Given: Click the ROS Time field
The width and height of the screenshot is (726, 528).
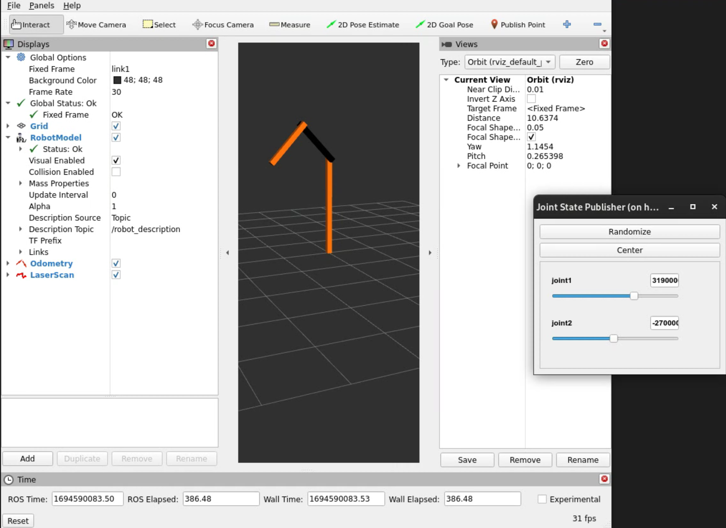Looking at the screenshot, I should [87, 499].
